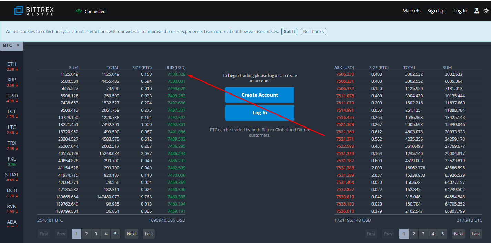Image resolution: width=491 pixels, height=243 pixels.
Task: Go to asks page 2
Action: tap(413, 234)
